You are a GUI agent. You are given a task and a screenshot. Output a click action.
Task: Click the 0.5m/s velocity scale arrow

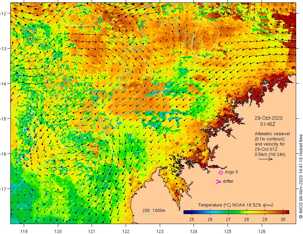pos(265,159)
